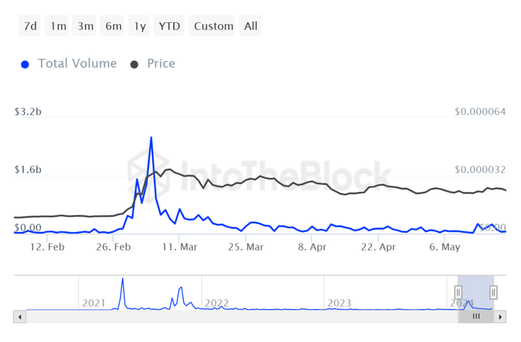Grab the left navigator range handle
The width and height of the screenshot is (521, 342).
coord(458,292)
